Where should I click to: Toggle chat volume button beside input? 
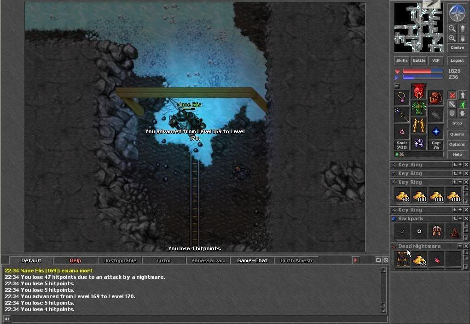tap(6, 318)
